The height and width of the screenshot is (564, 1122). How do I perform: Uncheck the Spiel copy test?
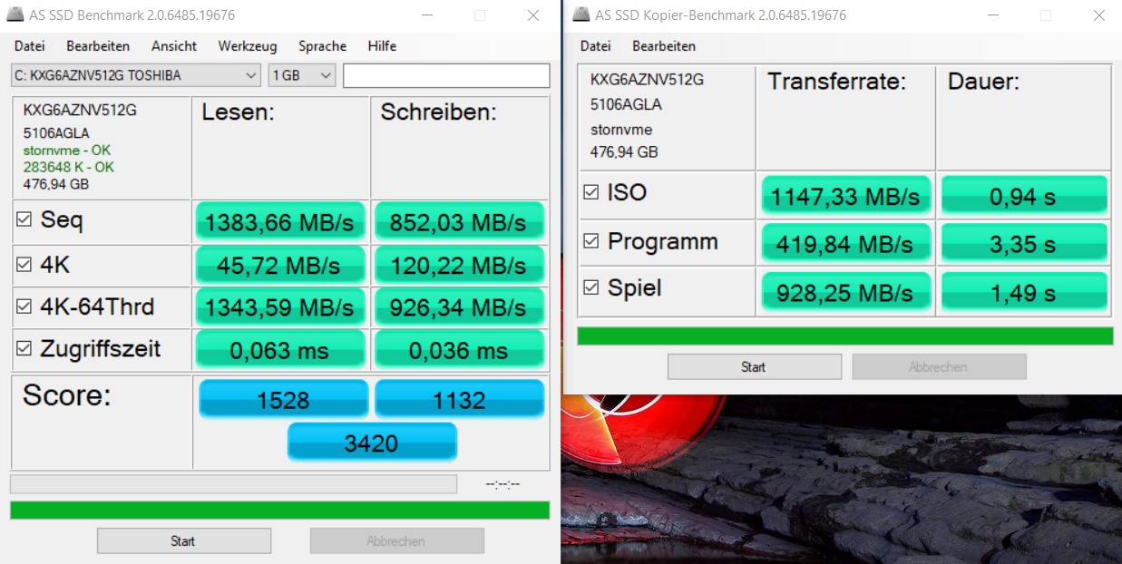[591, 287]
